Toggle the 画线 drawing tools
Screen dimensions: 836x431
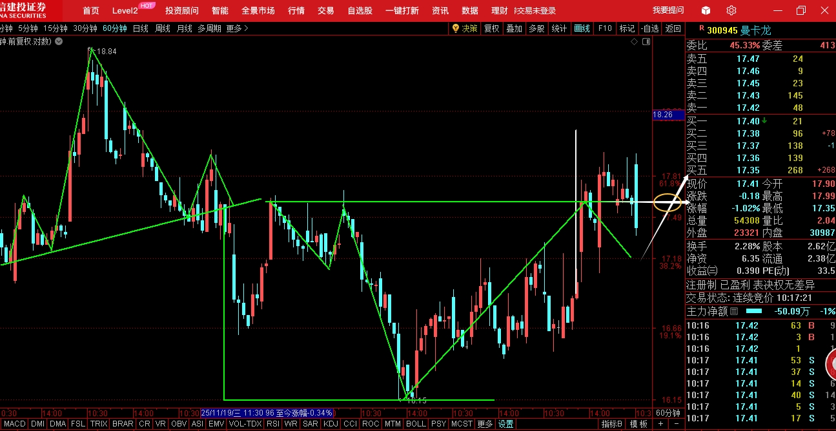pos(582,28)
